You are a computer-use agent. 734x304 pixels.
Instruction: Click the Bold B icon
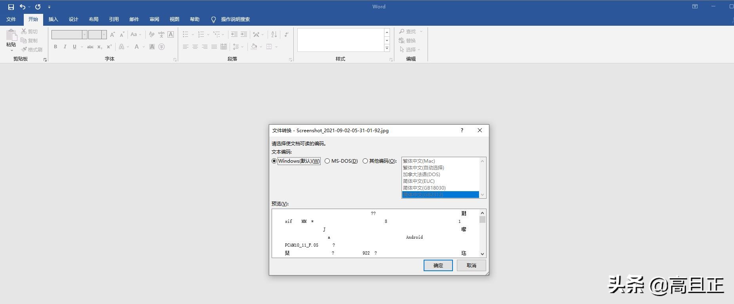(x=55, y=47)
